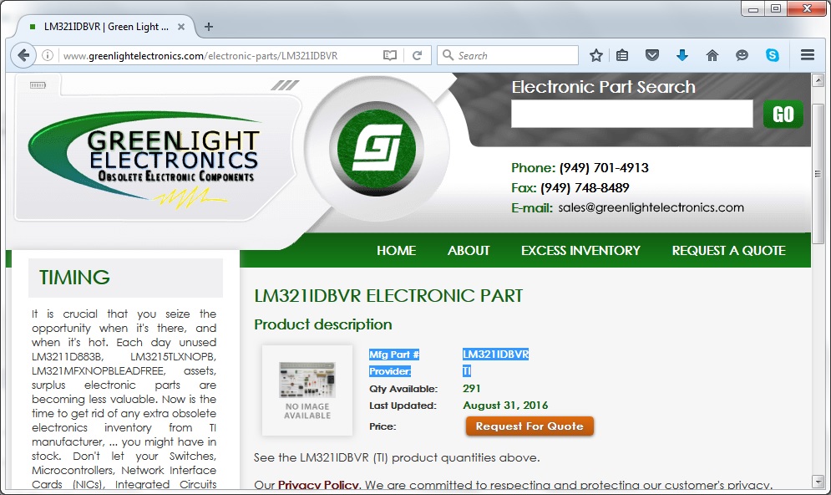This screenshot has width=831, height=495.
Task: Click the phone number (949) 701-4913
Action: coord(604,168)
